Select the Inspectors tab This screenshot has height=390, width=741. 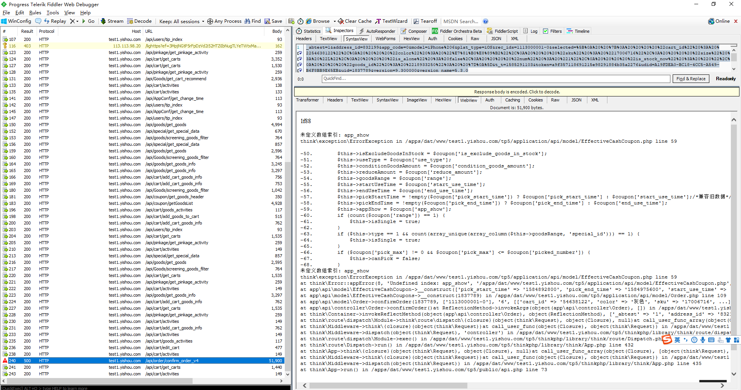[x=340, y=31]
